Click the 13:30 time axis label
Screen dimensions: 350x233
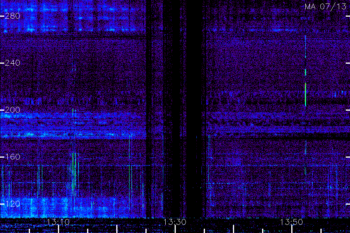(175, 222)
